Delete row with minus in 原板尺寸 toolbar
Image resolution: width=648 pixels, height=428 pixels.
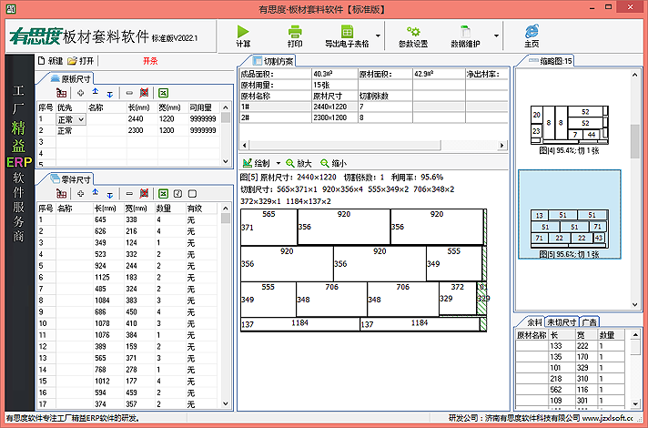[x=129, y=93]
